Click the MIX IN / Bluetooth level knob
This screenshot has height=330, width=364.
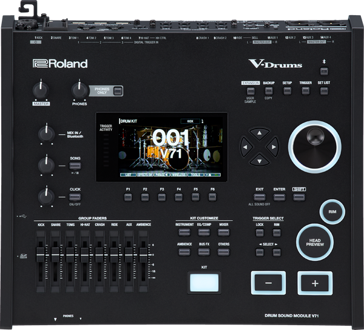47,134
